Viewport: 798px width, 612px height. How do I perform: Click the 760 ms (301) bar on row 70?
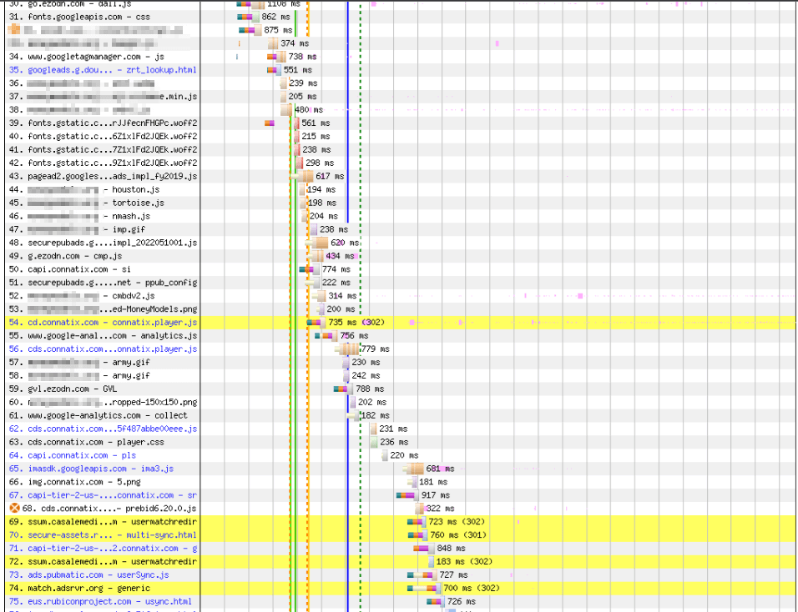tap(418, 534)
